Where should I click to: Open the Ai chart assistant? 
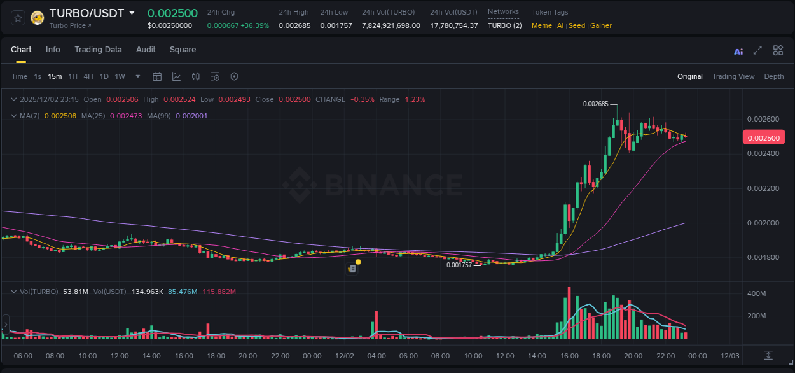click(738, 50)
